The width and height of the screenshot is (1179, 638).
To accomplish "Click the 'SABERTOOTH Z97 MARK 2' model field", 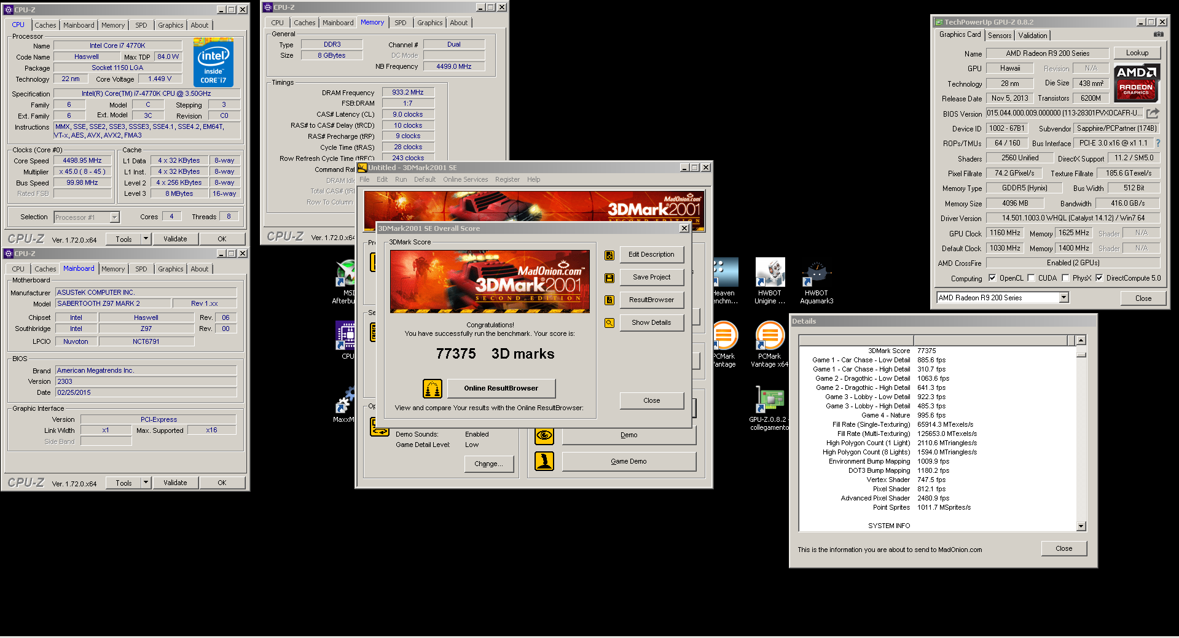I will coord(114,303).
